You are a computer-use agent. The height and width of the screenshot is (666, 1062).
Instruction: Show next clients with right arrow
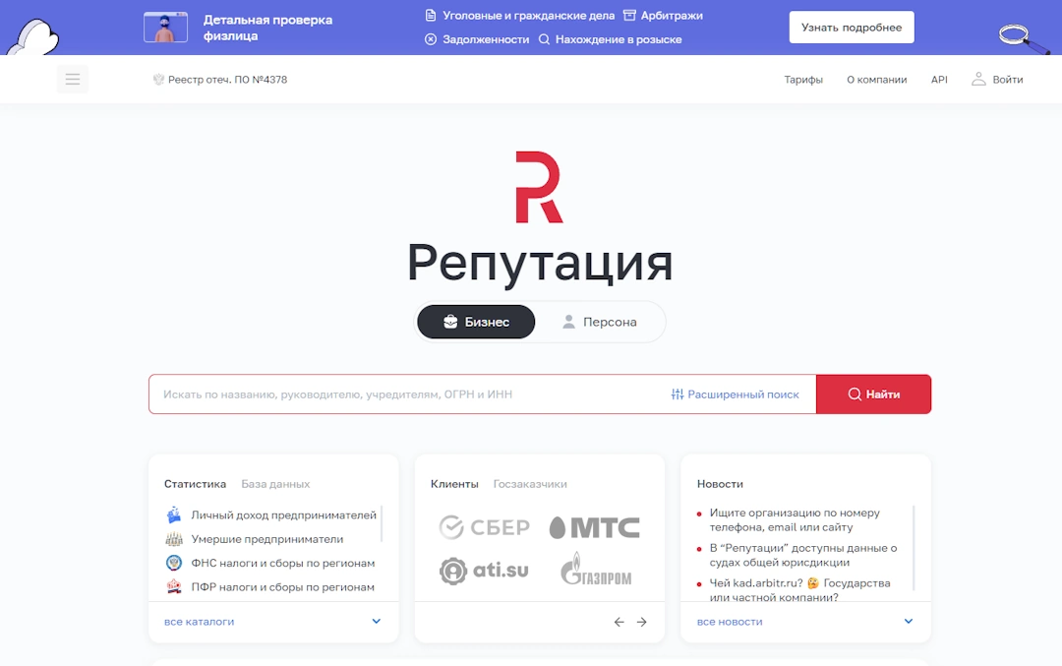(642, 622)
